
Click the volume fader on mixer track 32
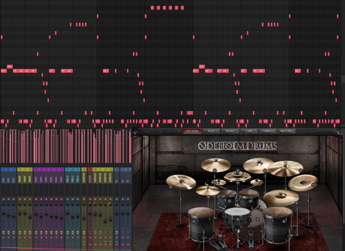pyautogui.click(x=105, y=220)
